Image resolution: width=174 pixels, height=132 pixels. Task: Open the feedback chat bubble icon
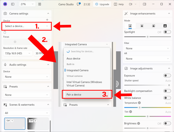[79, 4]
